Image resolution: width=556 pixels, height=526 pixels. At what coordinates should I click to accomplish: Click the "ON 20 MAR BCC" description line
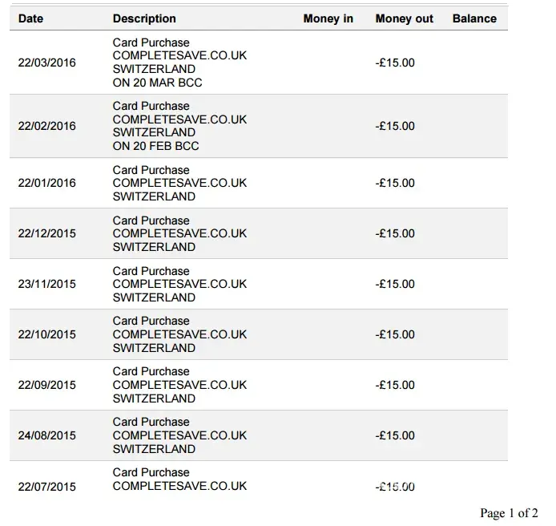tap(155, 83)
